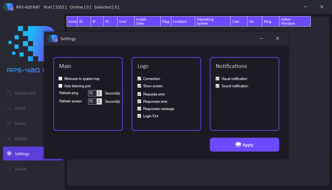The image size is (332, 190).
Task: Tick the Auto listening port checkbox
Action: pos(61,86)
